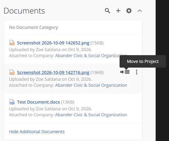Click the (13KB) file size text

click(x=68, y=102)
